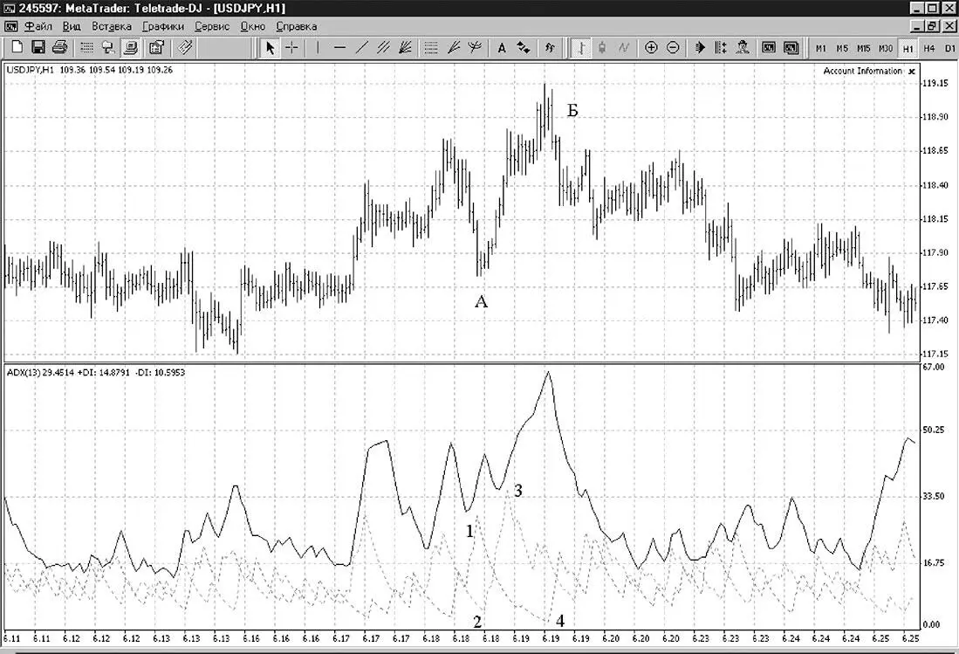The width and height of the screenshot is (959, 654).
Task: Select the Fibonacci fan tool
Action: (x=405, y=47)
